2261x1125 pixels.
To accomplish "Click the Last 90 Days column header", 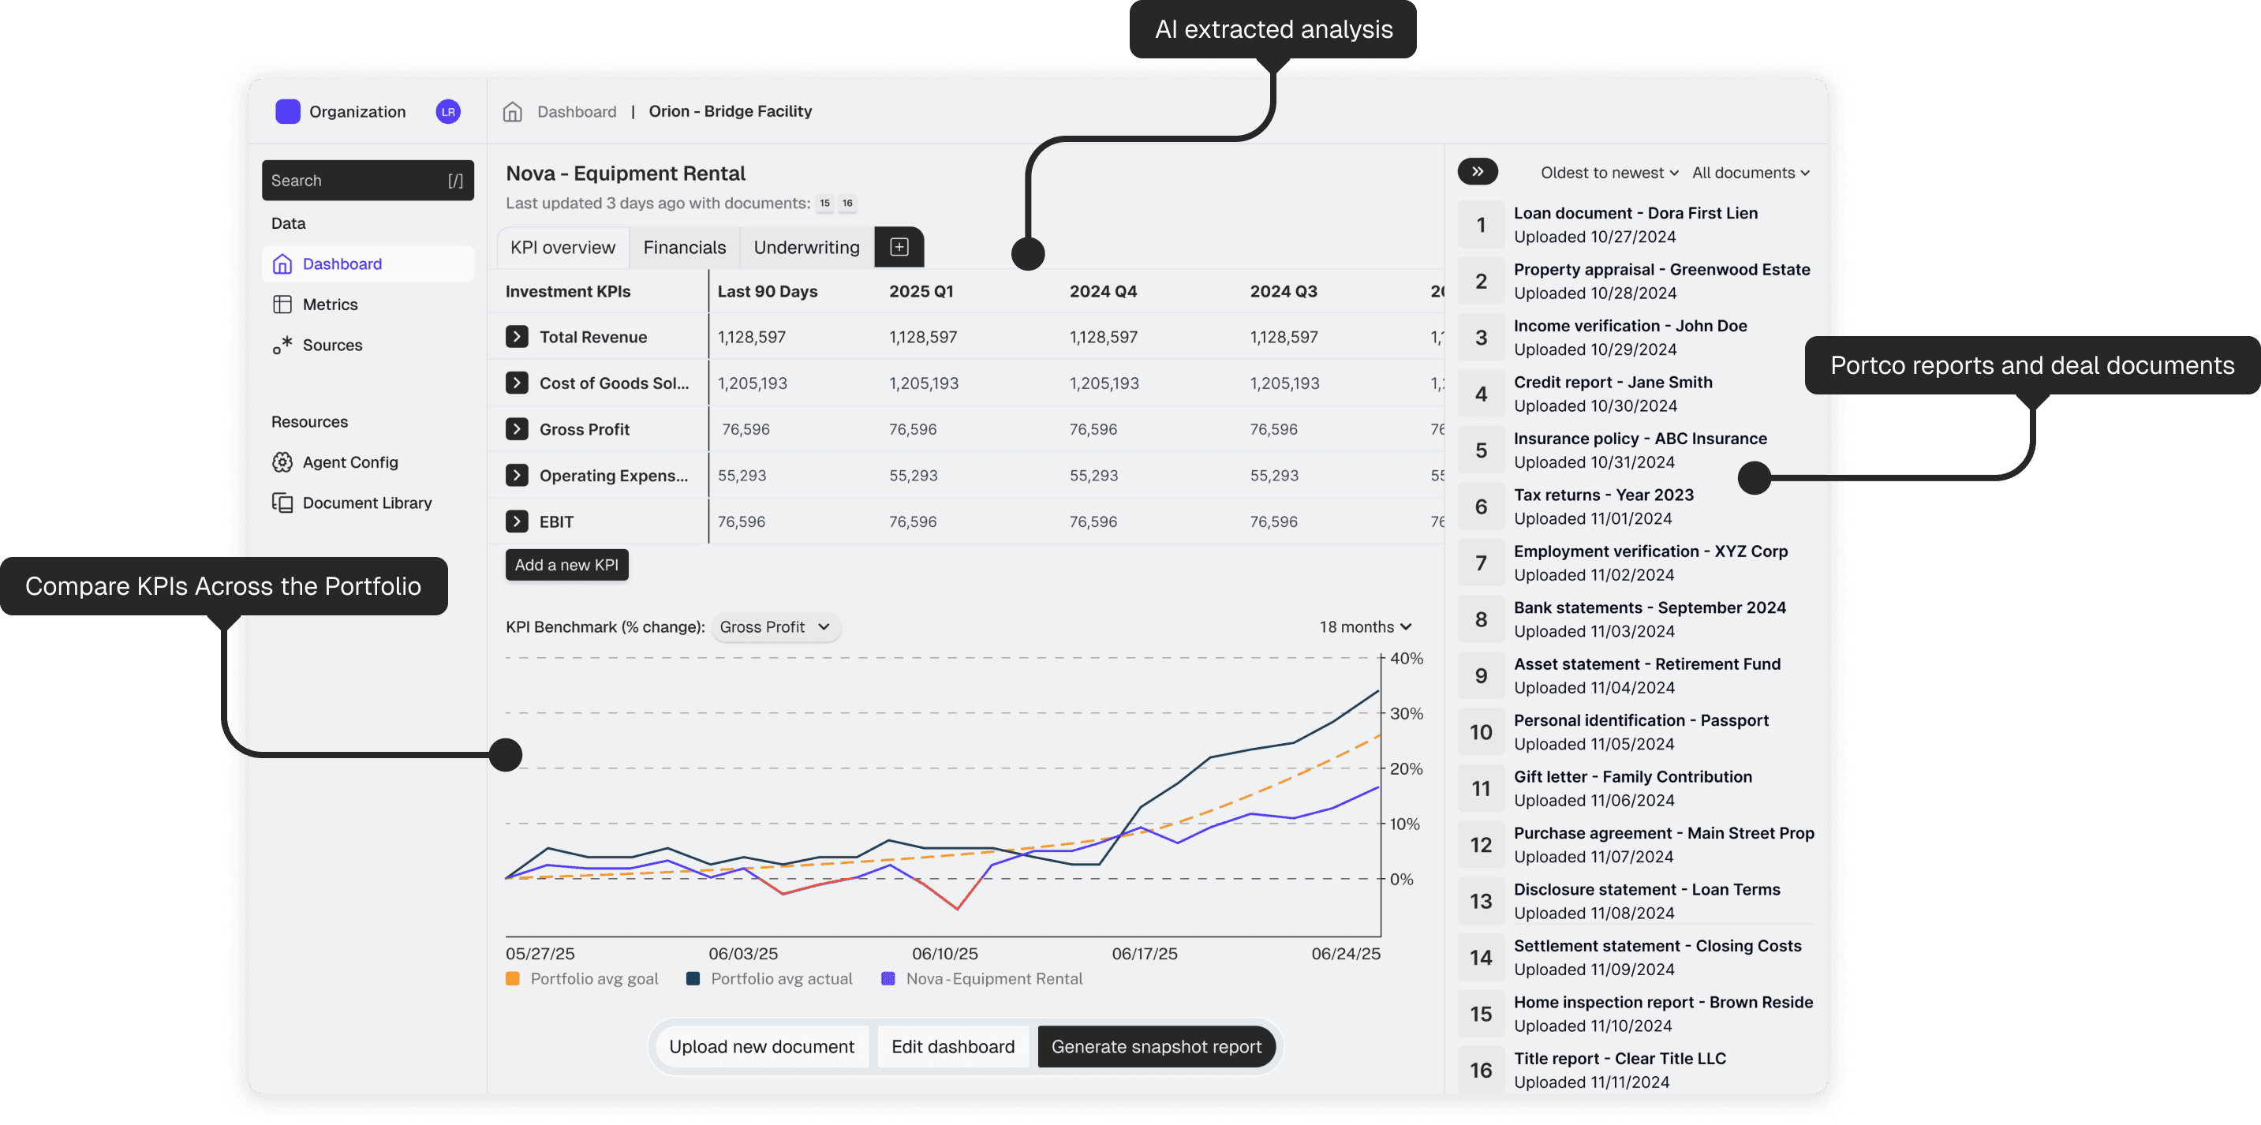I will coord(767,291).
